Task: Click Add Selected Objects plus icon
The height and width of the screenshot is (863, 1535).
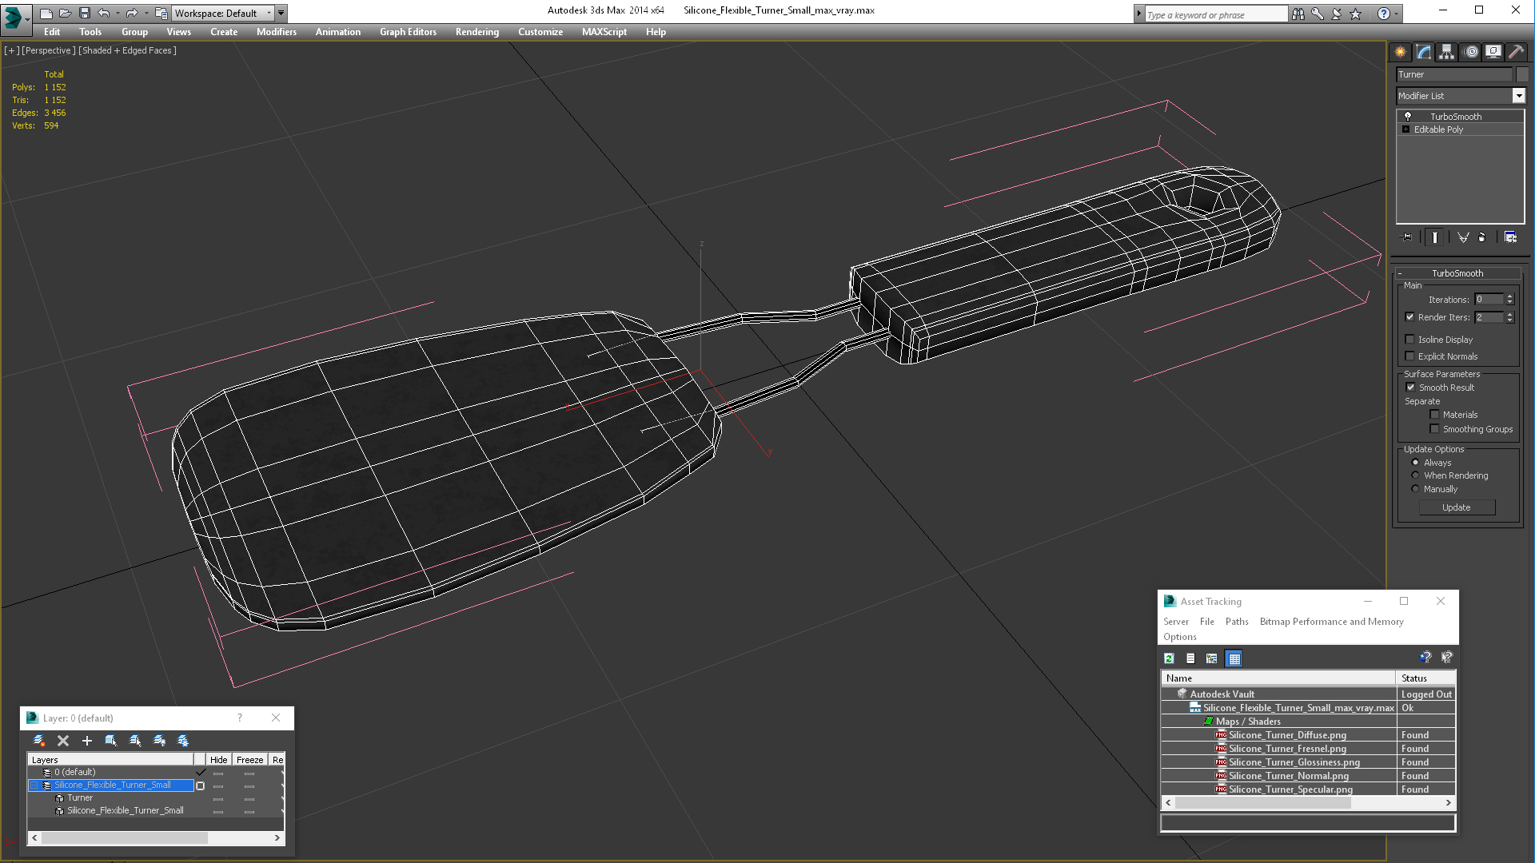Action: pos(87,741)
